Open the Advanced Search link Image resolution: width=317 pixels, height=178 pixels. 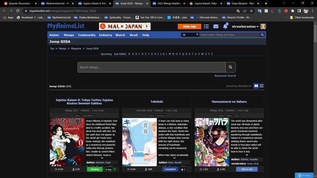225,76
